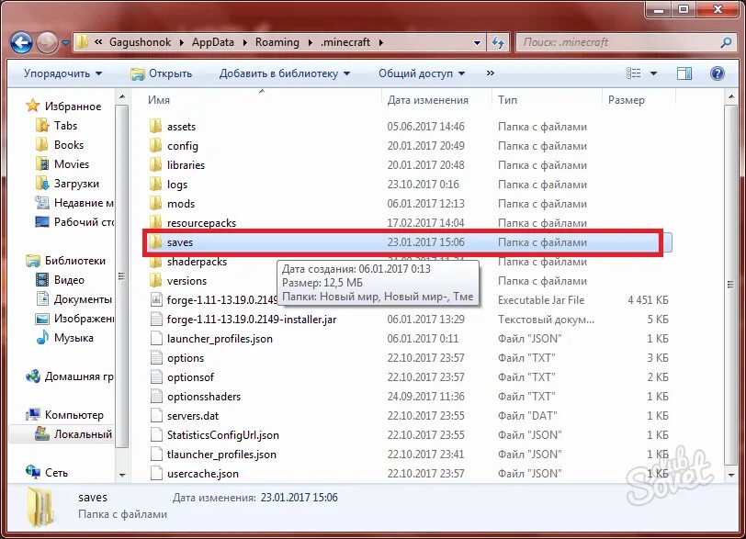Open the Упорядочить menu
Image resolution: width=746 pixels, height=539 pixels.
click(62, 73)
